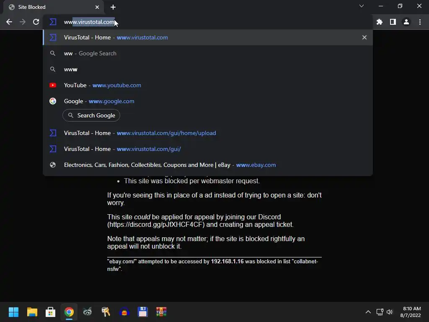Click the globe icon beside eBay suggestion
Screen dimensions: 429x322
53,165
